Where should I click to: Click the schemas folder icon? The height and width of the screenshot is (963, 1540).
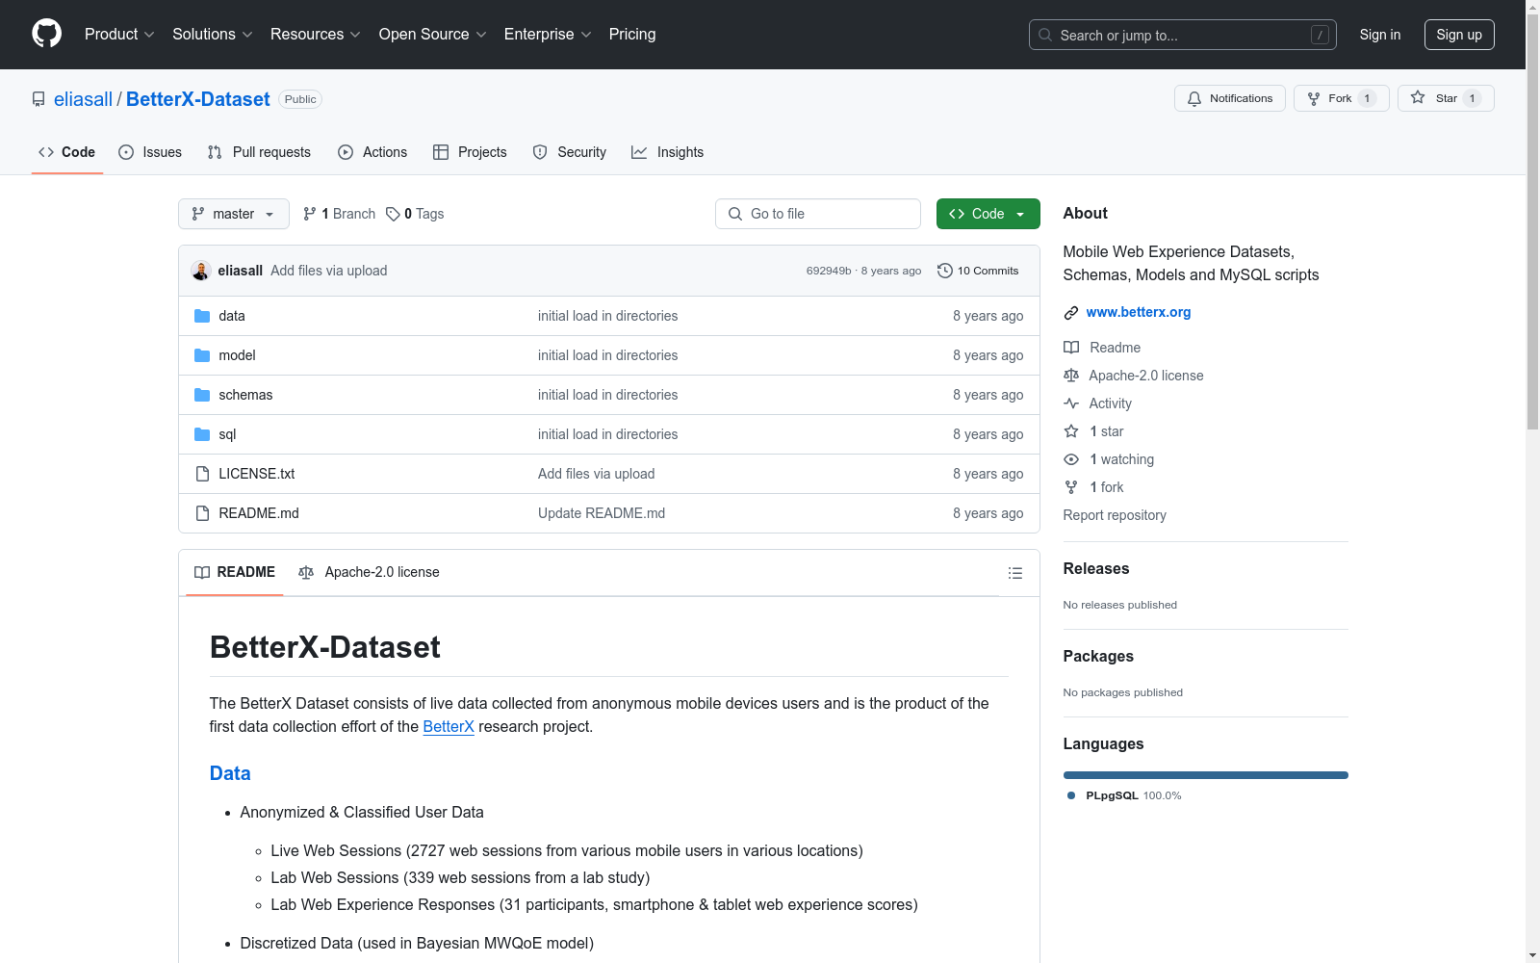click(202, 395)
